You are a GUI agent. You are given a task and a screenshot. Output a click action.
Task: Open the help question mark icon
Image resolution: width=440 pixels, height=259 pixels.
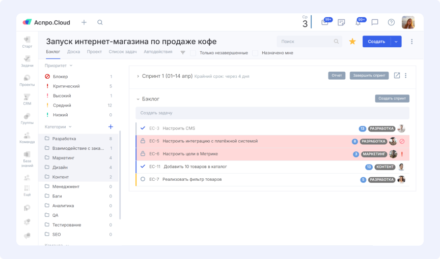coord(391,22)
